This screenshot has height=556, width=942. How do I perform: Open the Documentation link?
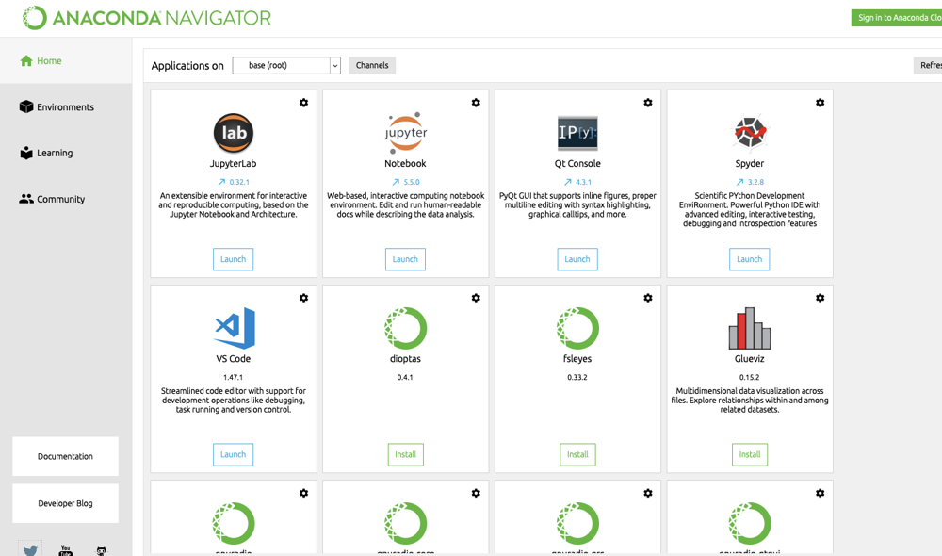click(x=65, y=456)
